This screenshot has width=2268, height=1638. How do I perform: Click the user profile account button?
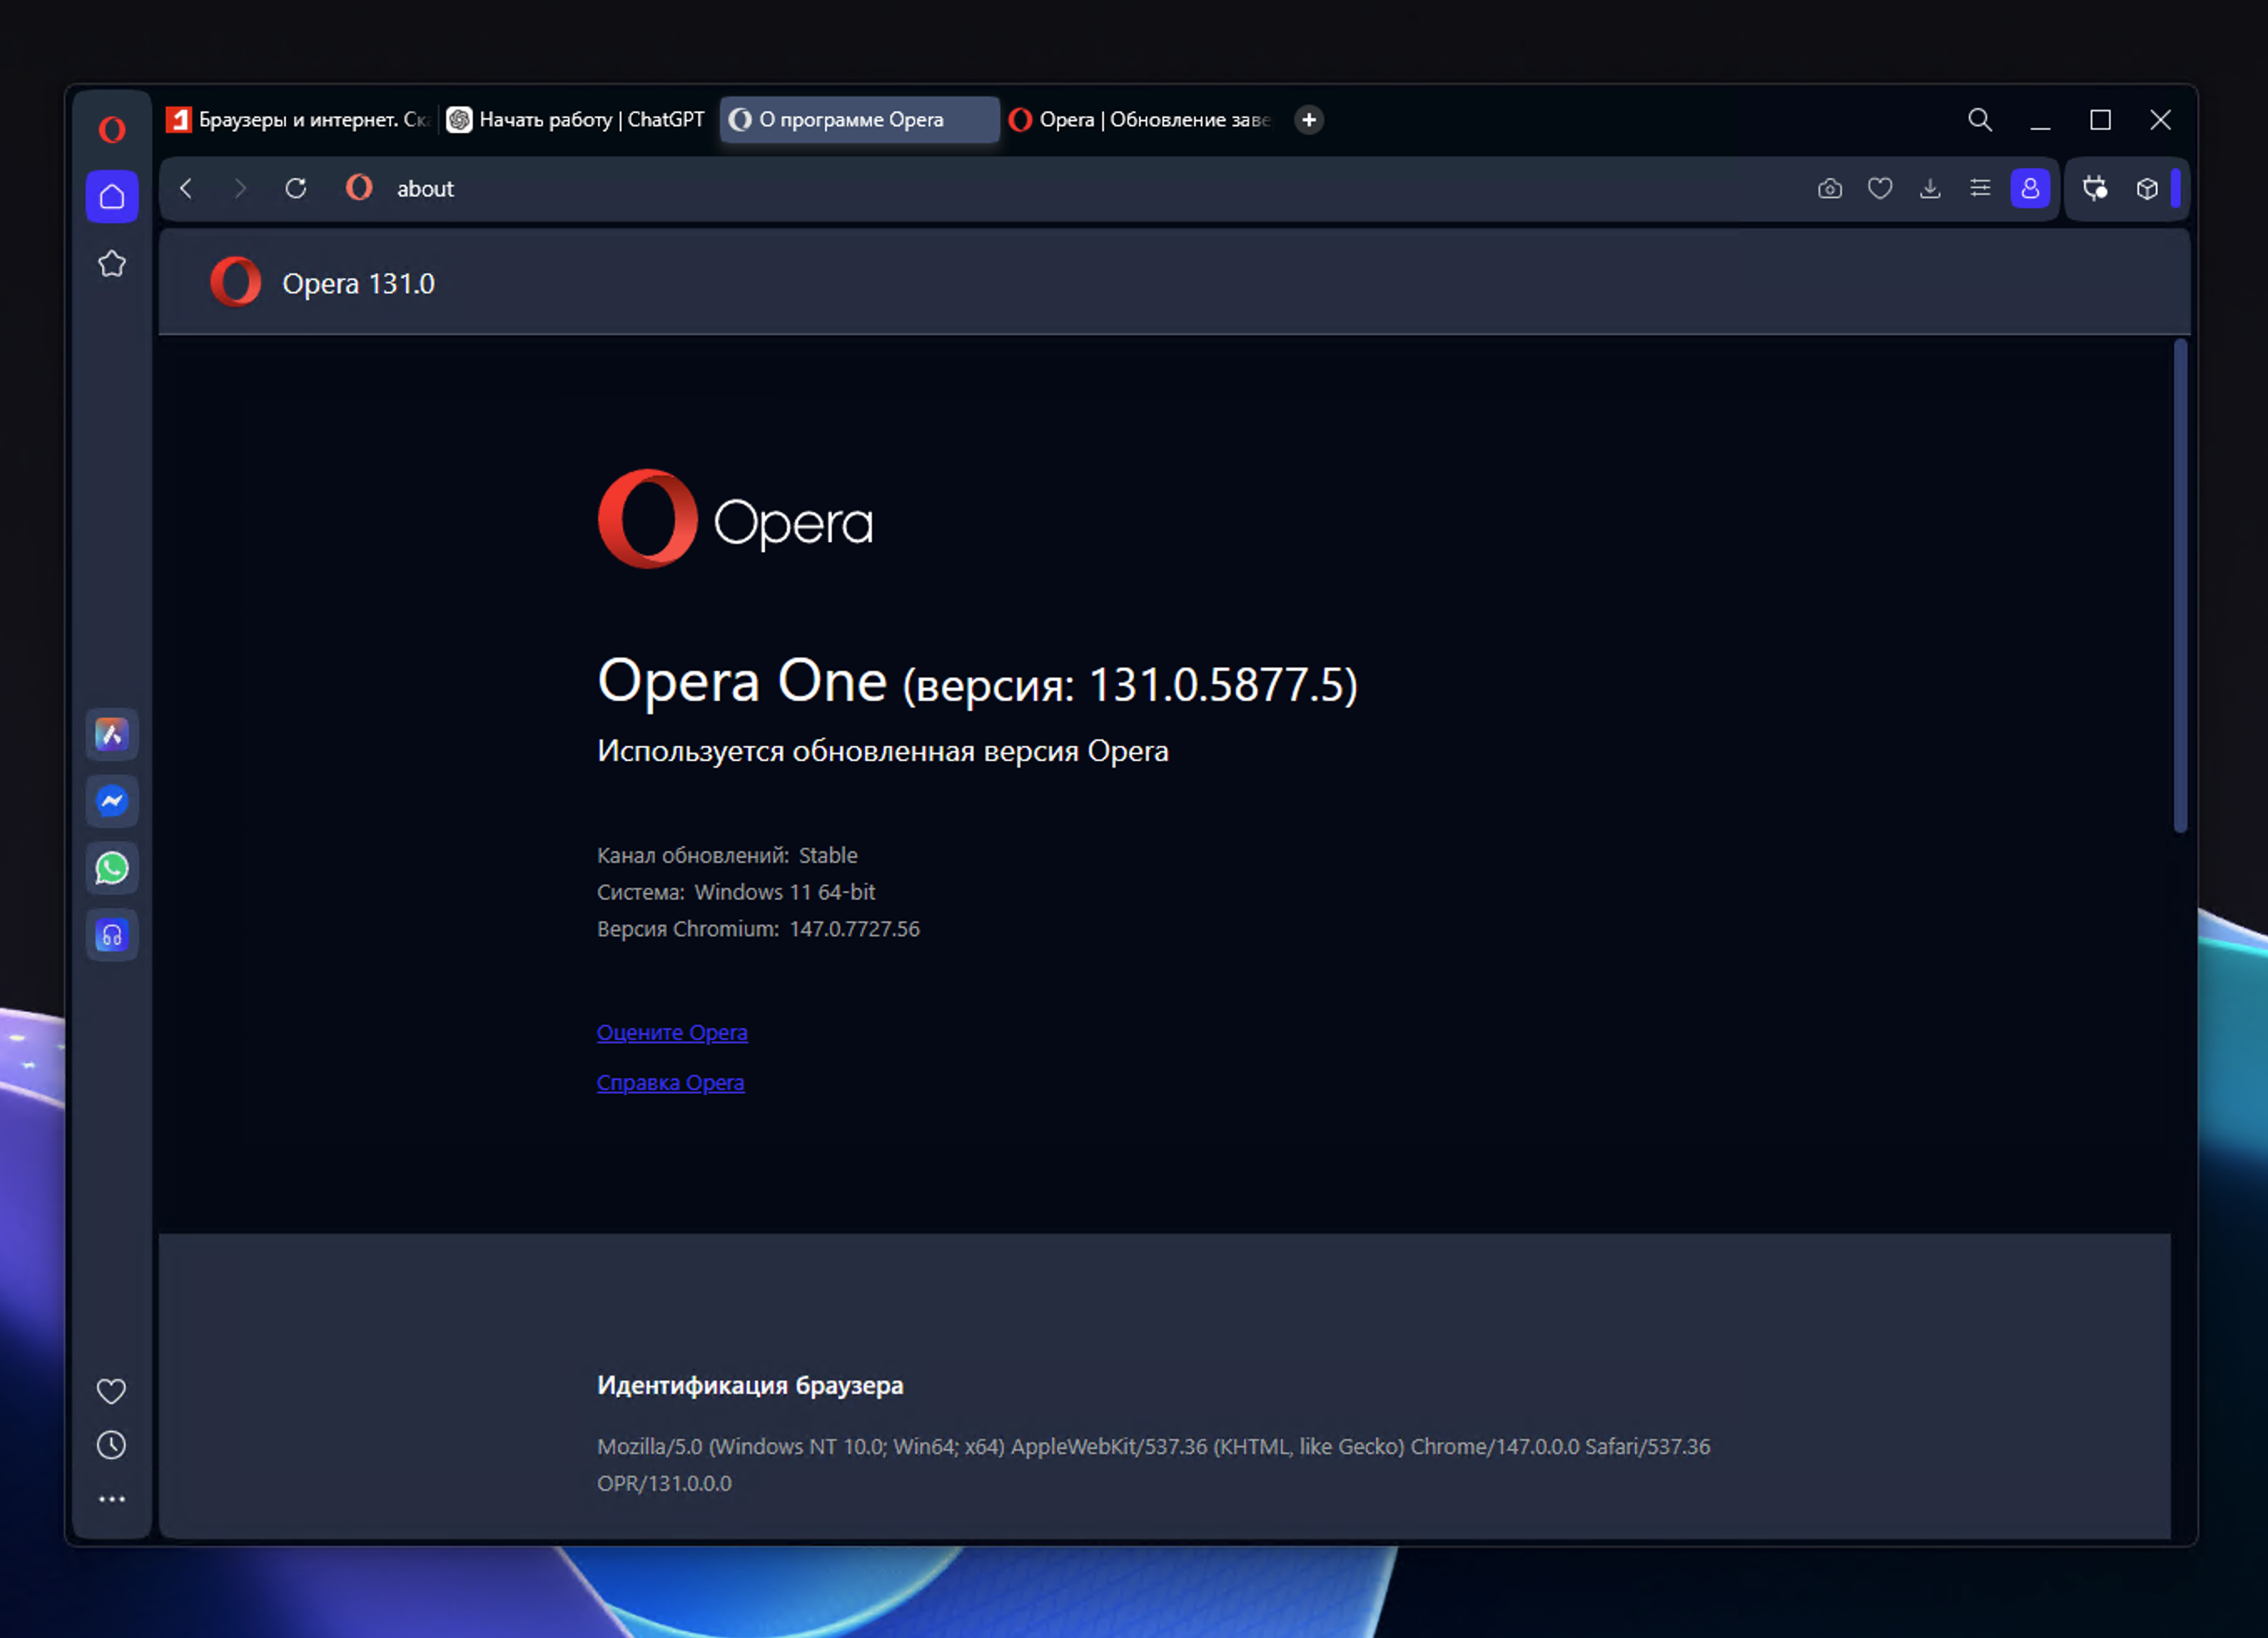coord(2030,189)
